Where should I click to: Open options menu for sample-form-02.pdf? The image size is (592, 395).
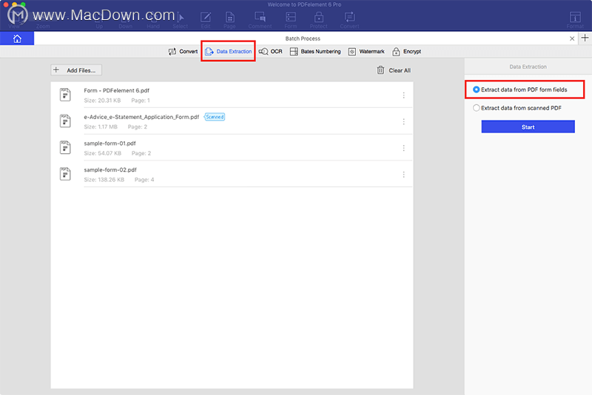pos(403,175)
